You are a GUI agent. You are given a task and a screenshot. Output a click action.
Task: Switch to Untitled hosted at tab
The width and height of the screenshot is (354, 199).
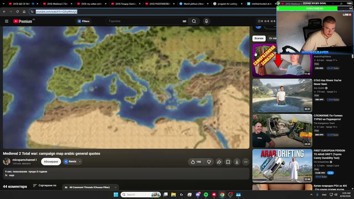261,4
